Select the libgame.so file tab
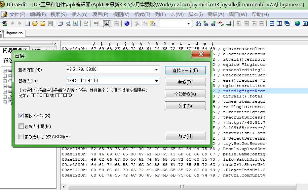The width and height of the screenshot is (308, 190). (x=14, y=33)
